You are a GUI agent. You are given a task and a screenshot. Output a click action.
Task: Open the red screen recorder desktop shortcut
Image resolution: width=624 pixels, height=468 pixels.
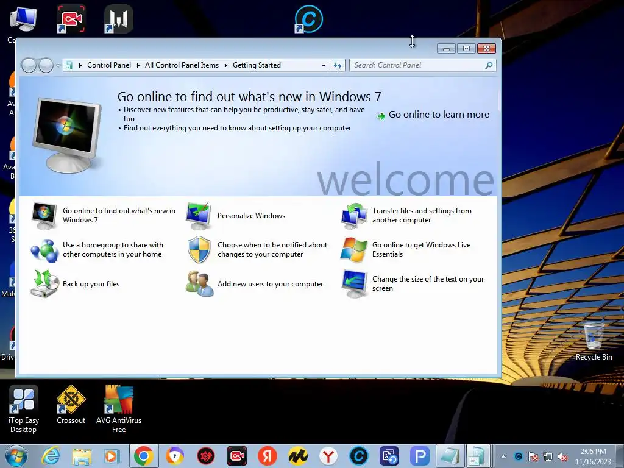click(x=71, y=19)
